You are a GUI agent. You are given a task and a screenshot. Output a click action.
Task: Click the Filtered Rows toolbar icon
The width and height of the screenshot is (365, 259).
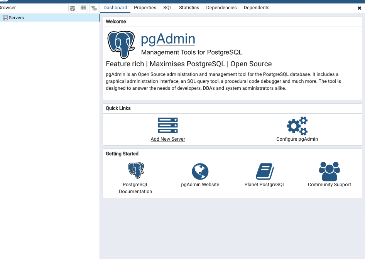[x=94, y=8]
